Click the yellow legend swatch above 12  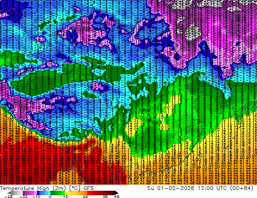click(x=66, y=193)
